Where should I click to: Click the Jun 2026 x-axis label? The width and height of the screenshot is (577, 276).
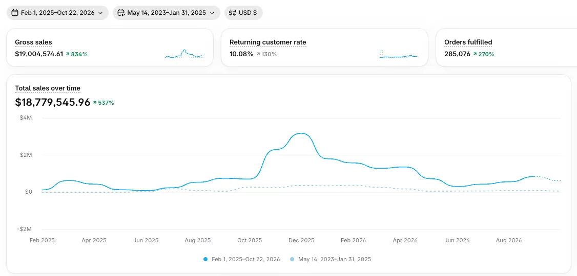[x=457, y=240]
